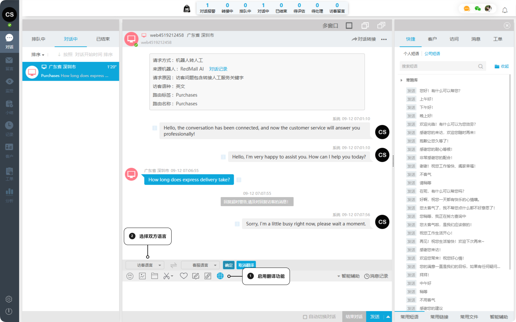Switch to the 已结束 tab

tap(103, 39)
